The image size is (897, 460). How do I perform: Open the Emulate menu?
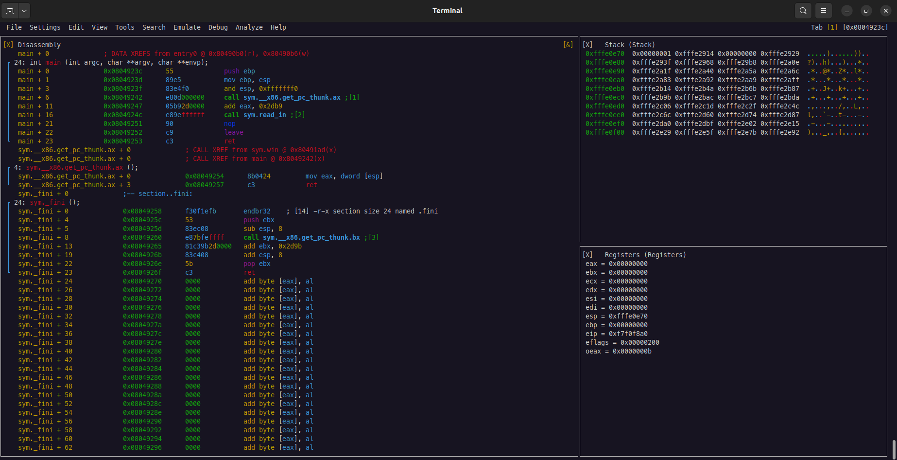point(187,27)
